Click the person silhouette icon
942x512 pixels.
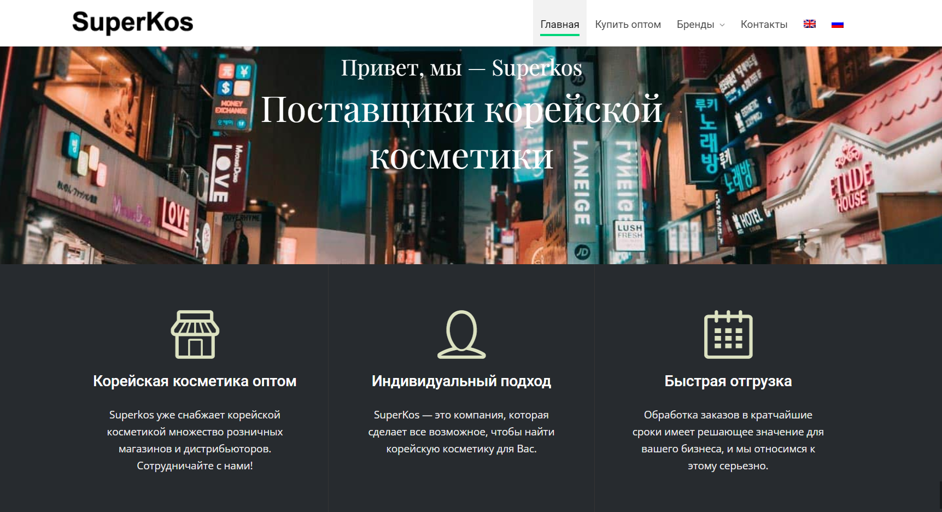(461, 334)
